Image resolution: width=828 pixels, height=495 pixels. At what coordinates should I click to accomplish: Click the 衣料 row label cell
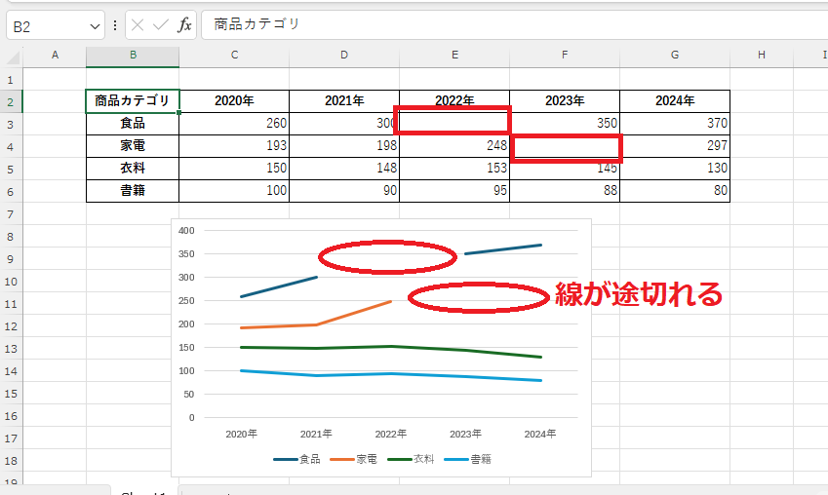click(x=133, y=168)
